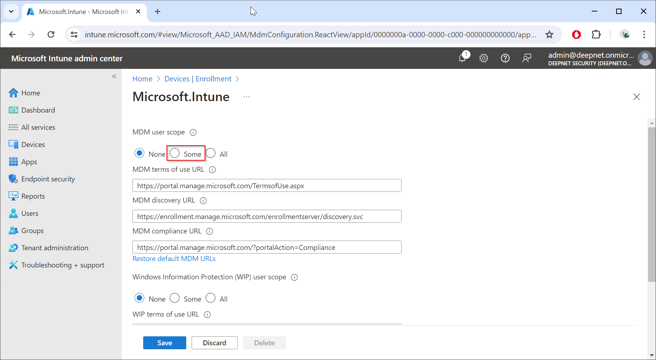Viewport: 656px width, 360px height.
Task: Open the browser extensions puzzle icon
Action: (x=596, y=34)
